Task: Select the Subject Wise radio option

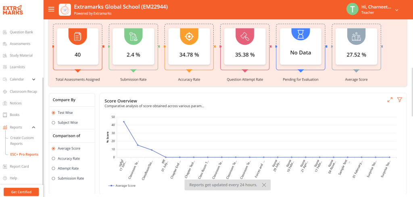Action: (x=53, y=122)
